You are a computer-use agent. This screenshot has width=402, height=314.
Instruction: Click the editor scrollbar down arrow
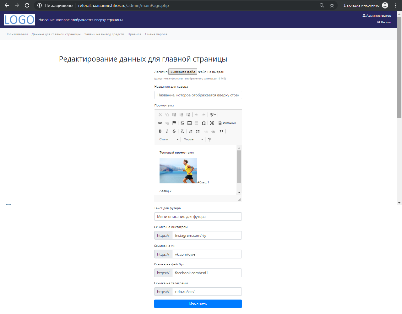(239, 192)
